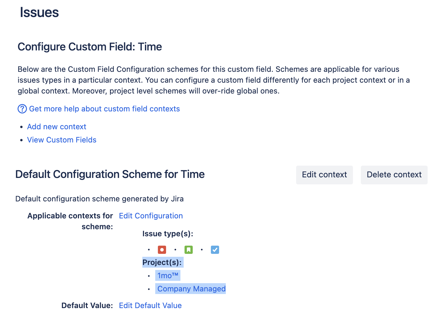Click the red Bug issue type icon
Viewport: 437px width, 316px height.
(x=162, y=250)
